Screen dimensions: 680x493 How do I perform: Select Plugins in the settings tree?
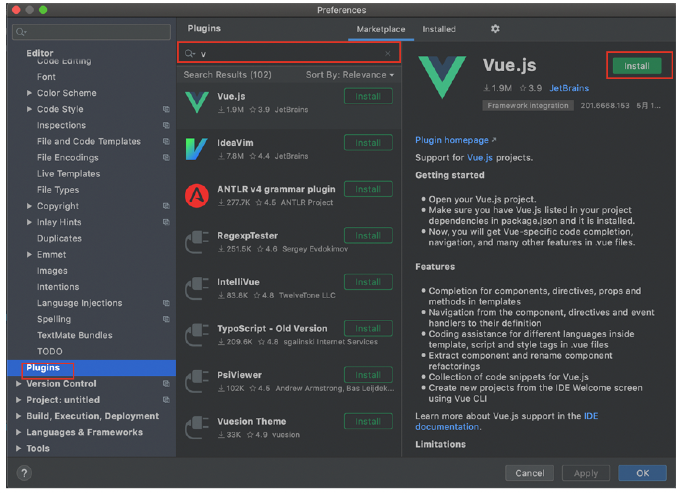click(92, 368)
